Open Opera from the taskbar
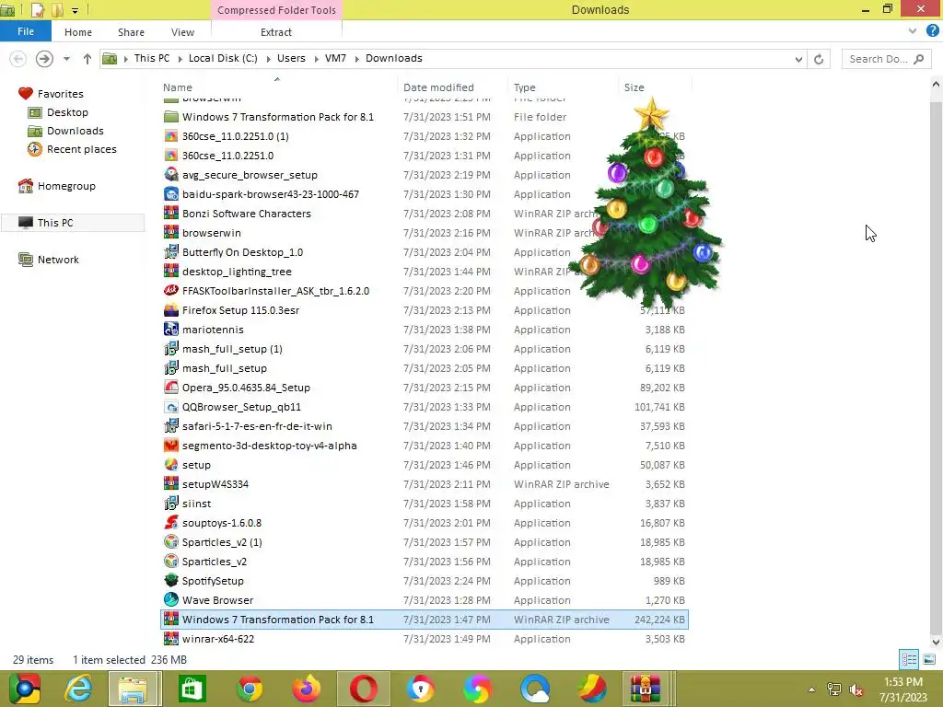 pyautogui.click(x=363, y=689)
